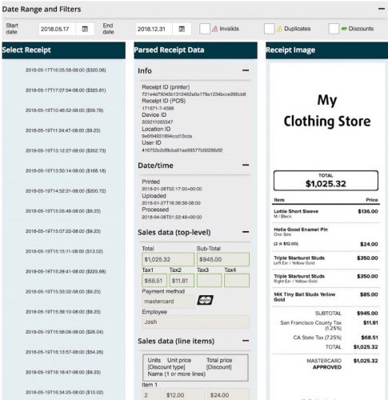Enable the Duplicates filter checkbox
388x400 pixels.
point(270,29)
